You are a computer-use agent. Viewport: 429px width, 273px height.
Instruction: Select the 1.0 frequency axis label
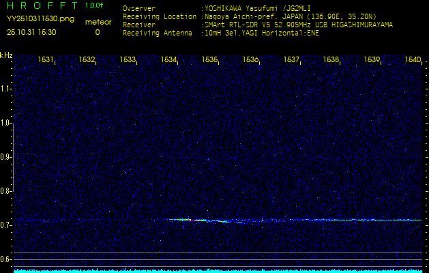pos(7,123)
